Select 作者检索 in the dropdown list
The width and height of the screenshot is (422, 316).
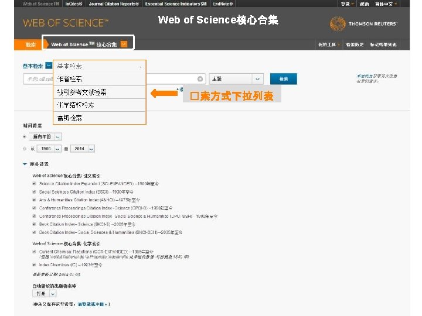tap(100, 79)
